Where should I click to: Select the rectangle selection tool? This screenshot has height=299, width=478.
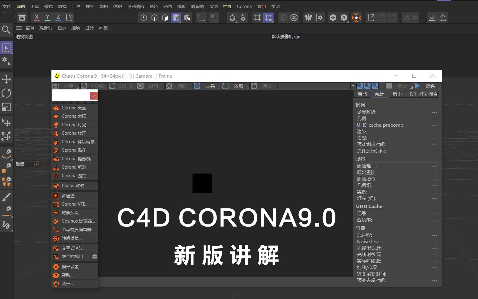tap(6, 48)
